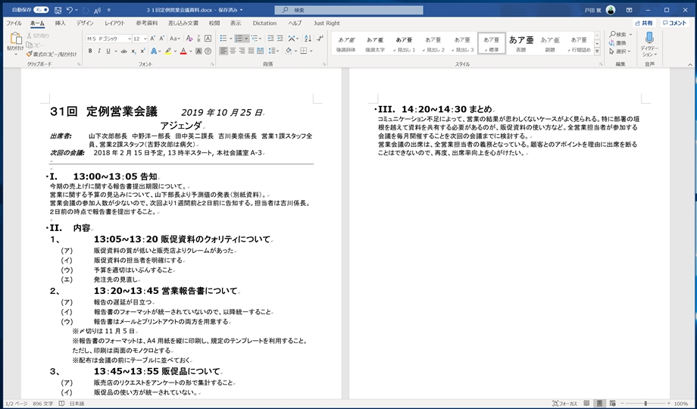Image resolution: width=697 pixels, height=409 pixels.
Task: Open the line spacing dropdown
Action: pyautogui.click(x=273, y=52)
